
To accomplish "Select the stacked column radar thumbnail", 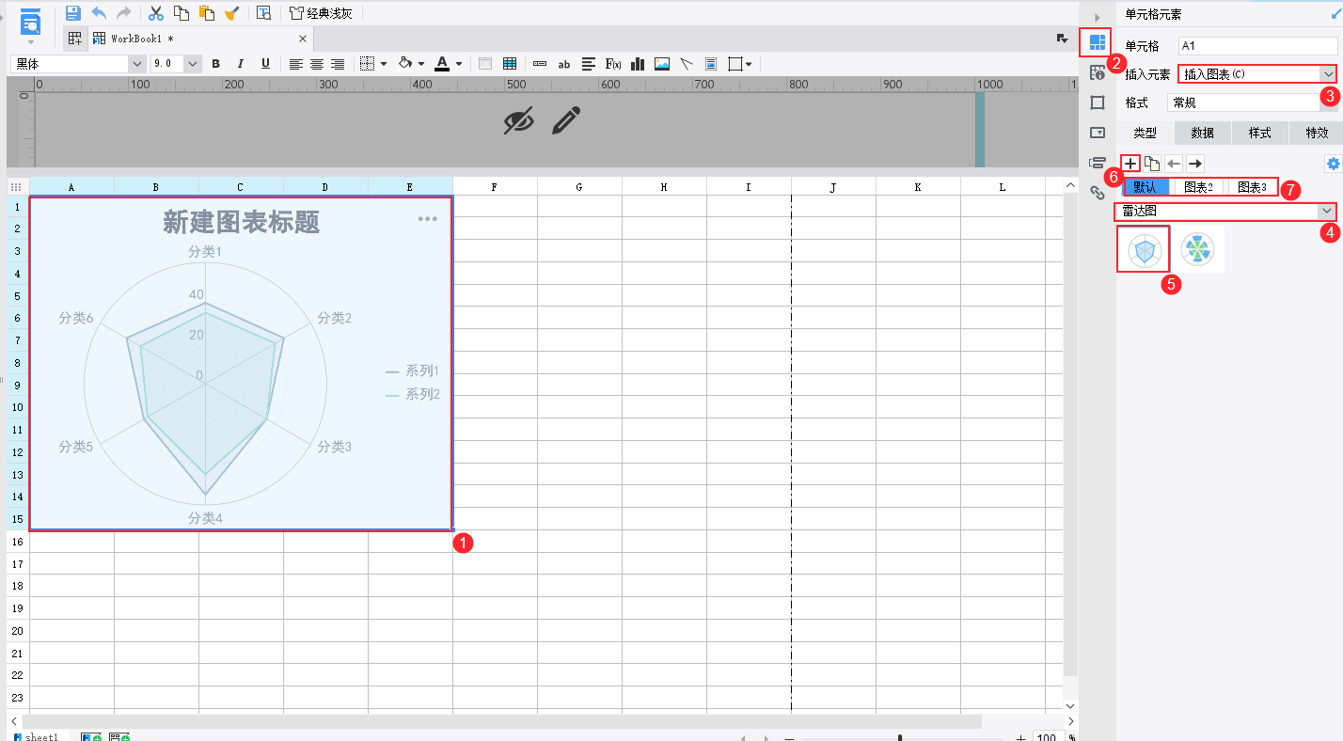I will click(x=1198, y=249).
